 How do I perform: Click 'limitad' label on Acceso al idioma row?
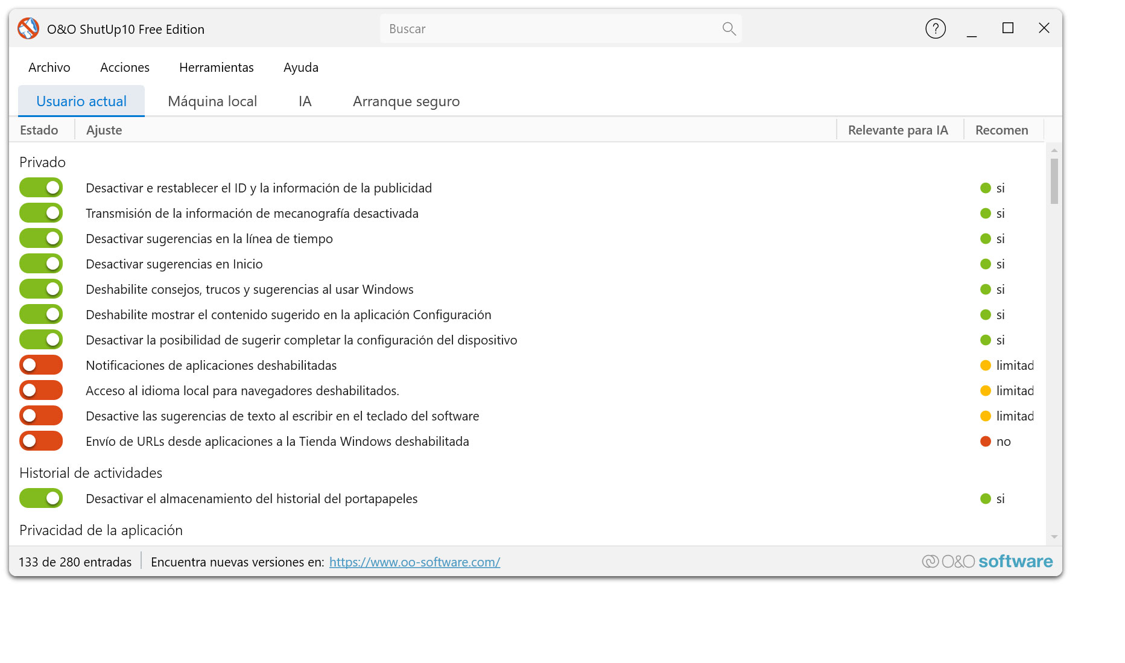click(1015, 390)
